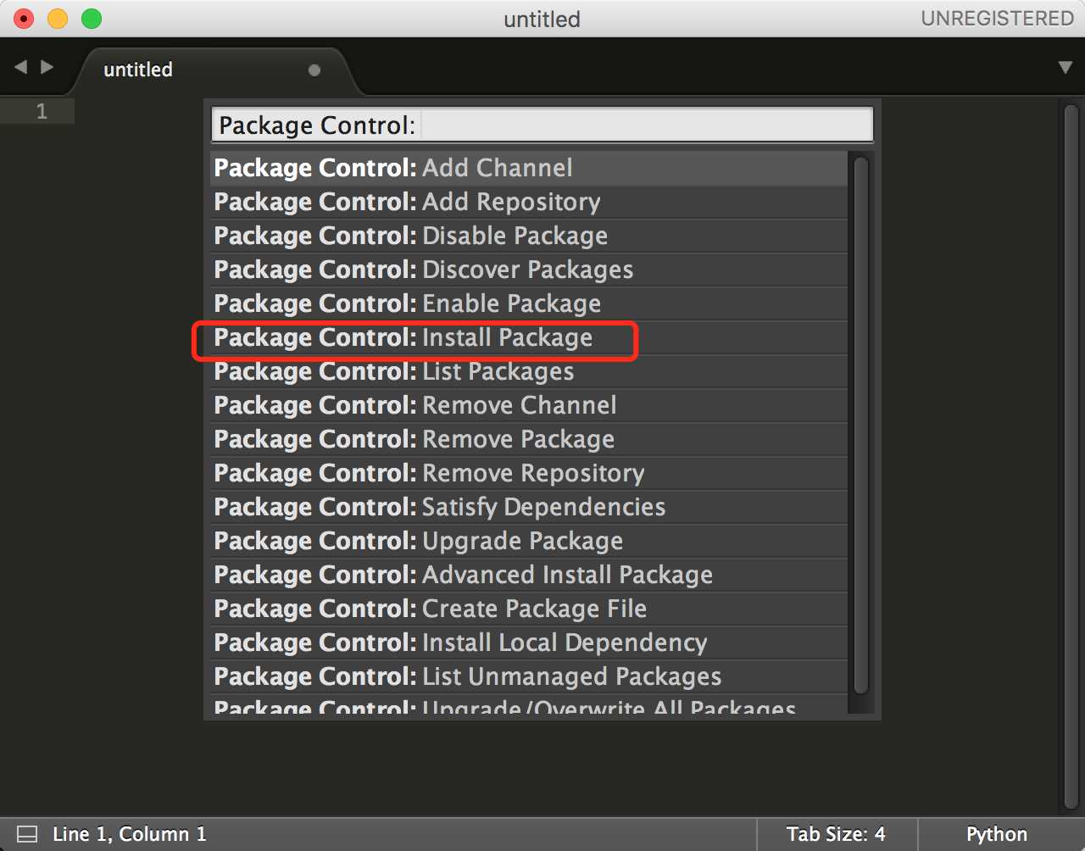Toggle the side bar icon in status bar

[27, 834]
